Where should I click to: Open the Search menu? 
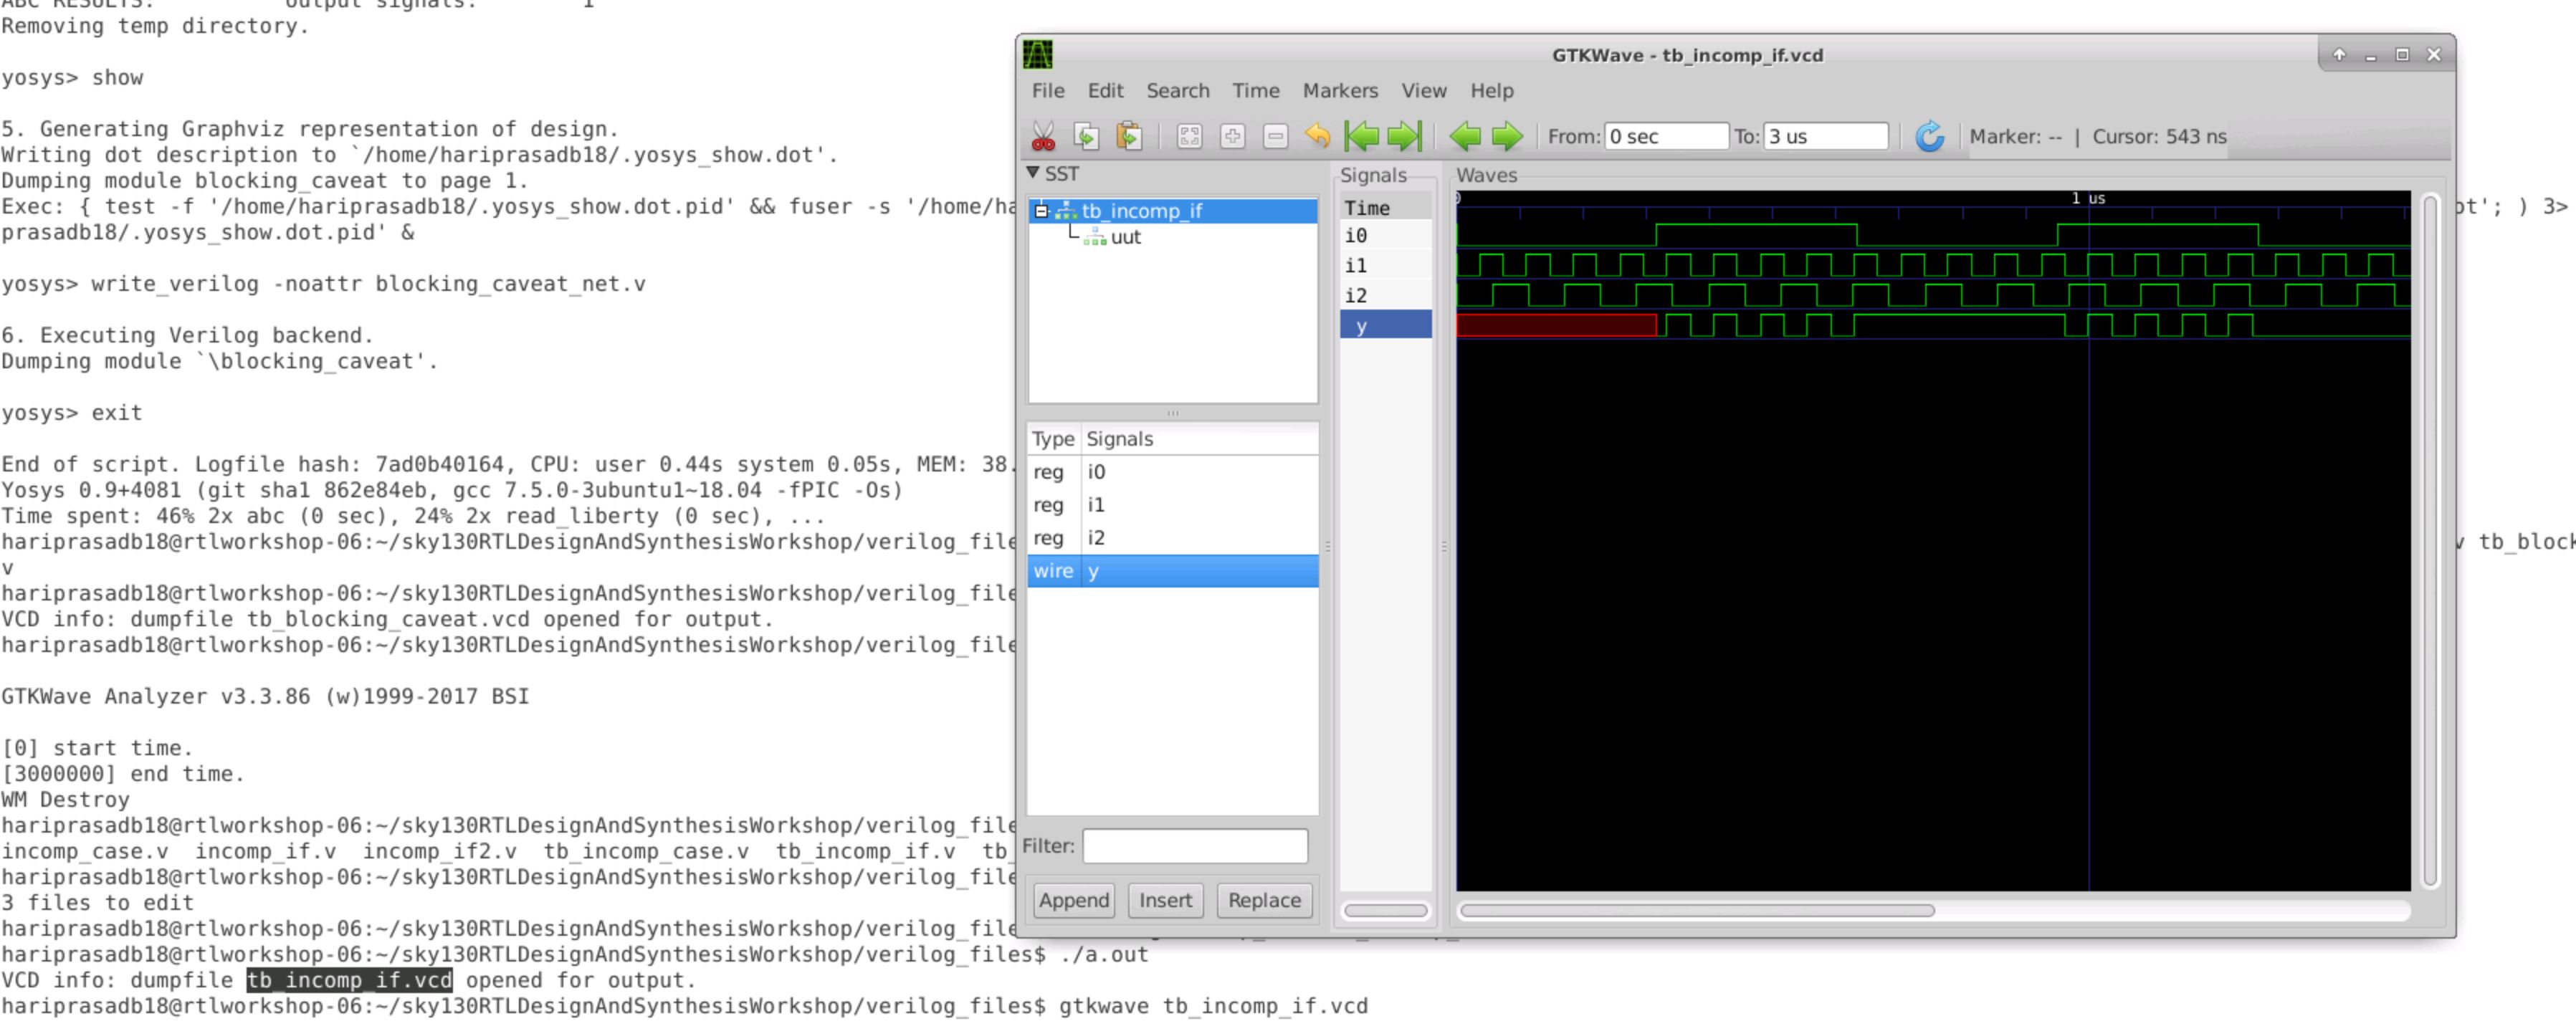1178,90
